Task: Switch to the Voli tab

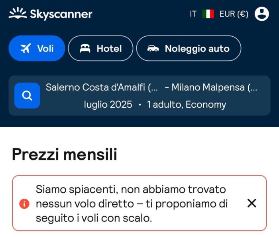Action: tap(37, 48)
